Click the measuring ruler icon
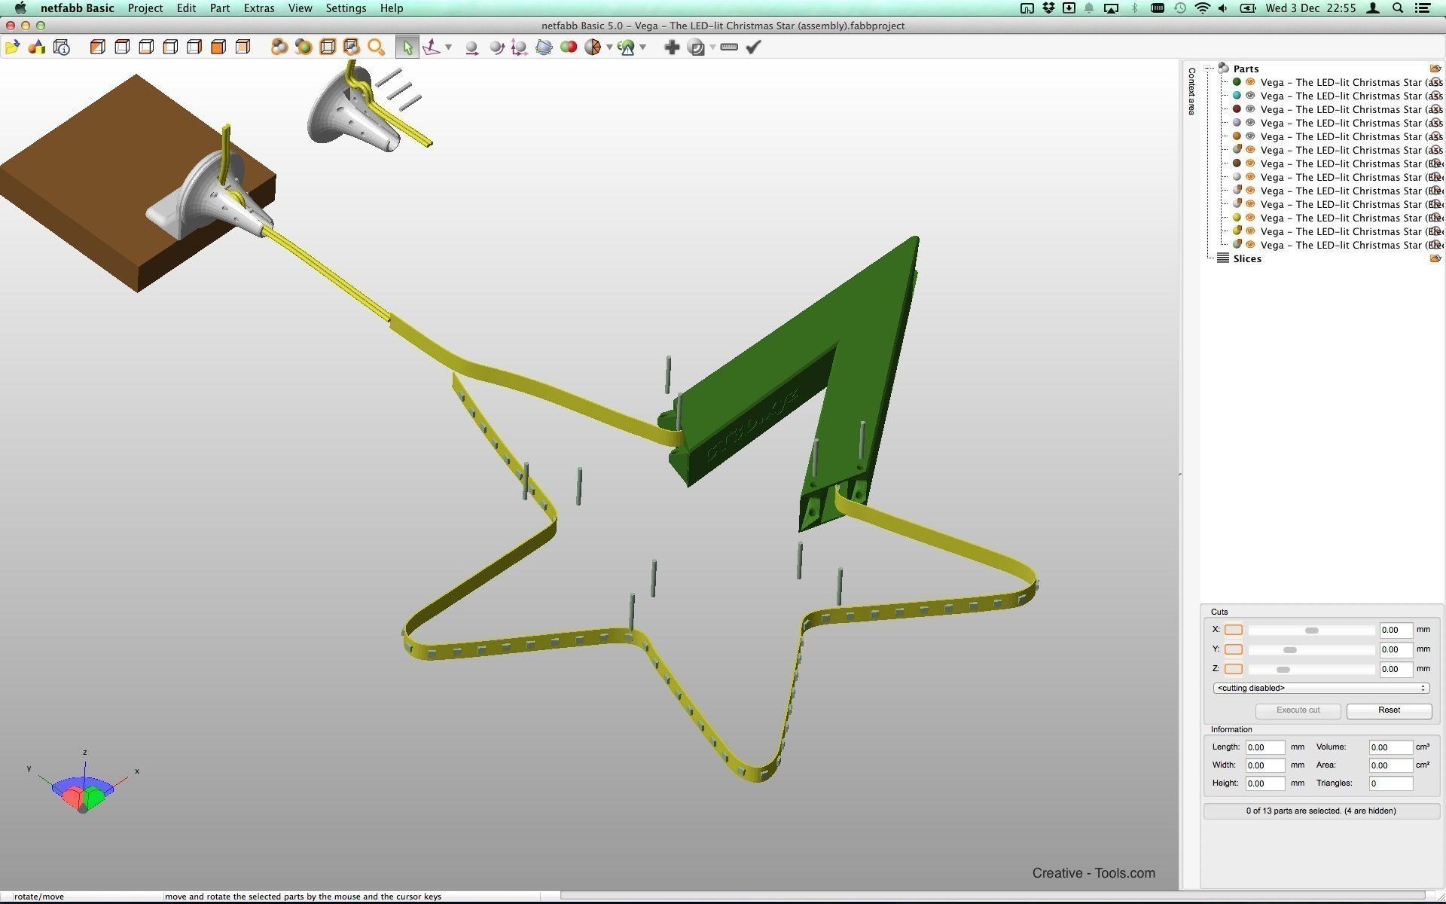This screenshot has height=904, width=1446. pos(728,47)
